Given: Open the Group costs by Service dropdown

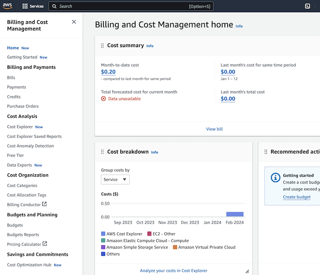Looking at the screenshot, I should [115, 179].
